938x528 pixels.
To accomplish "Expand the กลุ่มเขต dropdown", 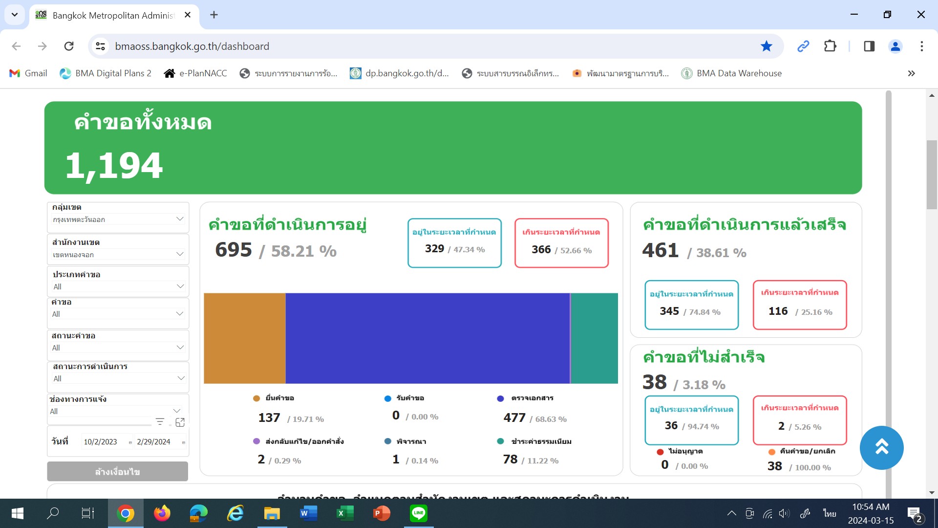I will [x=179, y=219].
